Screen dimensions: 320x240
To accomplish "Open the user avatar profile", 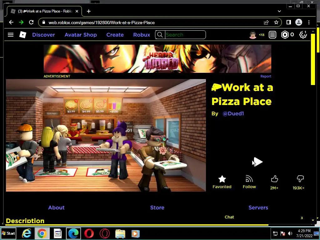I will coord(252,35).
